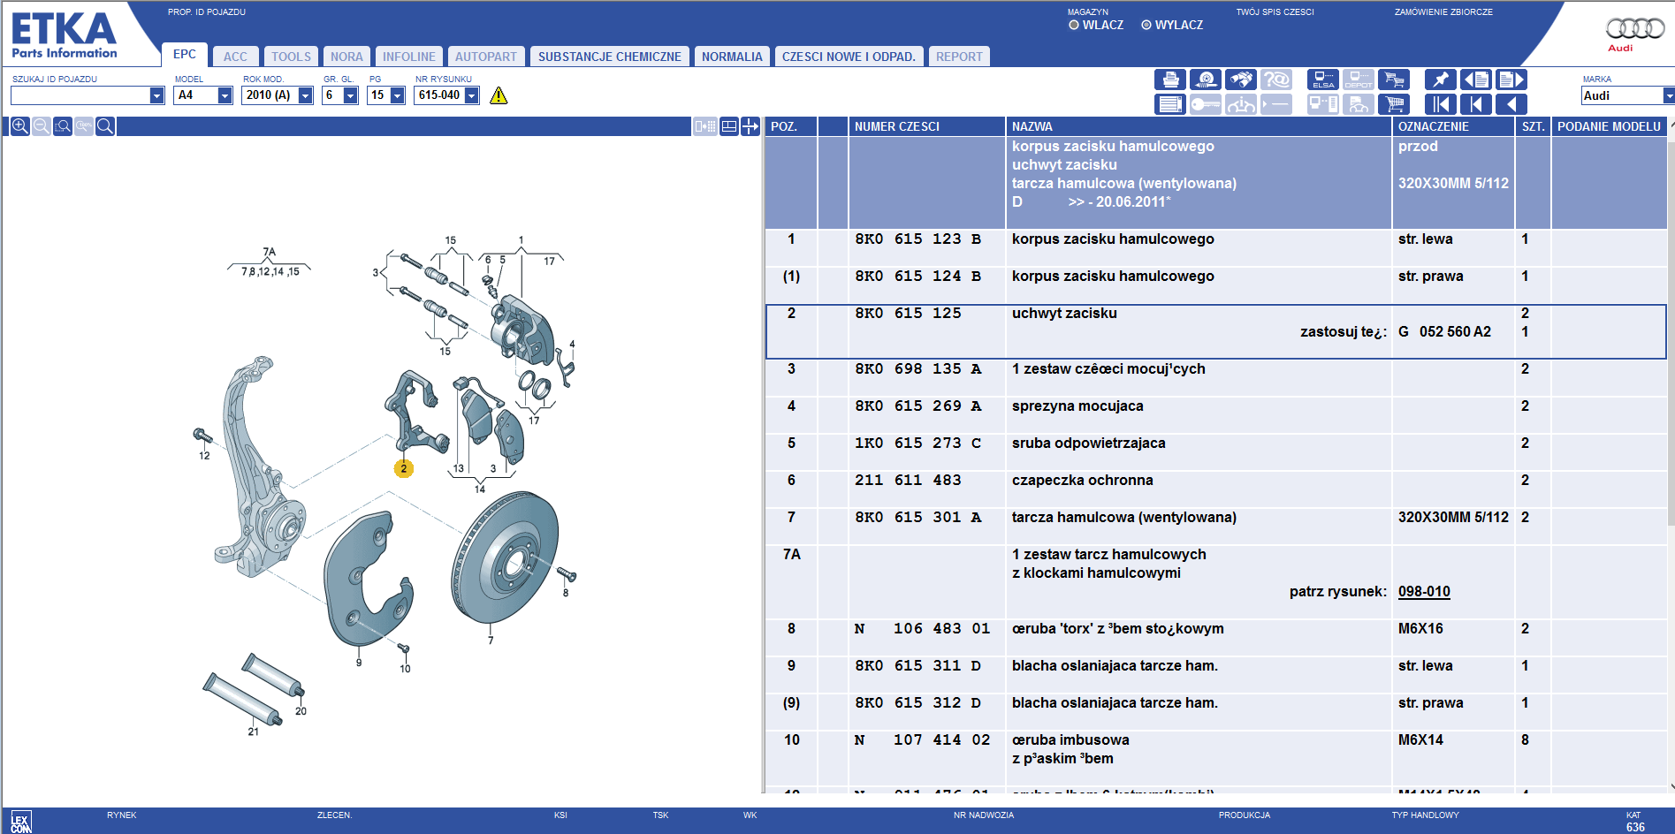
Task: Open the list view icon
Action: tap(1170, 104)
